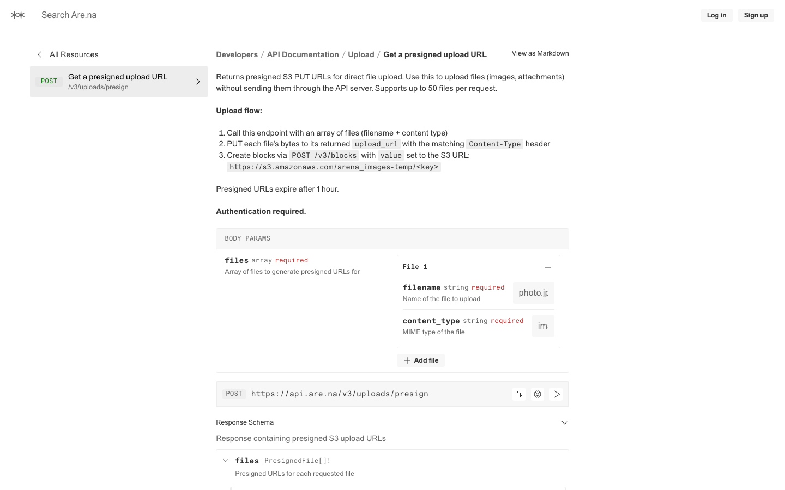Click the upload_url inline code
785x490 pixels.
click(376, 144)
